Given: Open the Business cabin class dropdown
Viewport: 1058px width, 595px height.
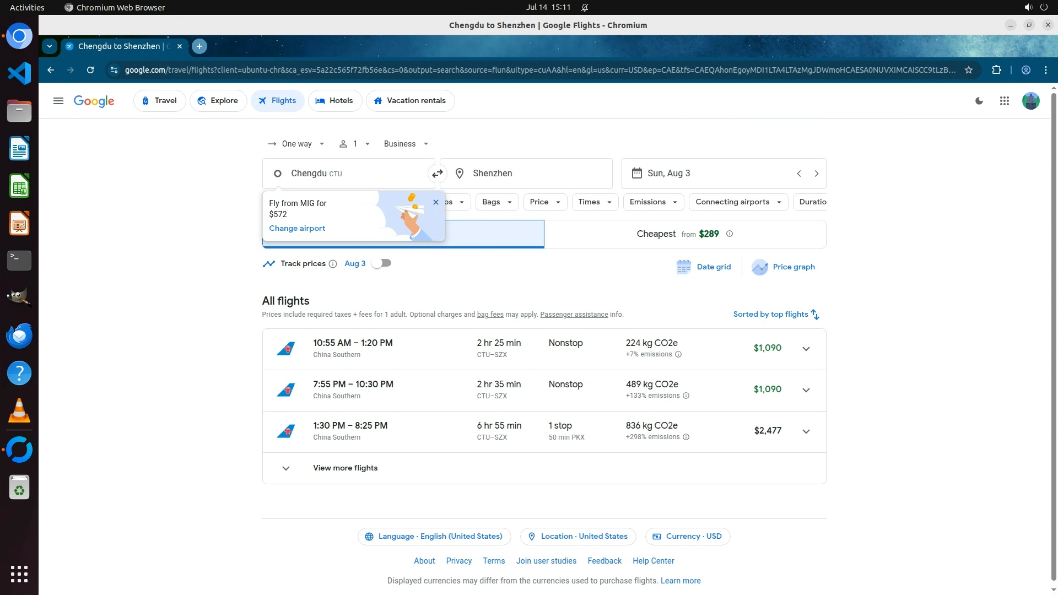Looking at the screenshot, I should tap(406, 144).
